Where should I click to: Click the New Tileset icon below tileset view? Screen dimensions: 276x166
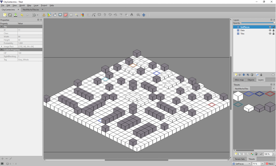pos(236,154)
